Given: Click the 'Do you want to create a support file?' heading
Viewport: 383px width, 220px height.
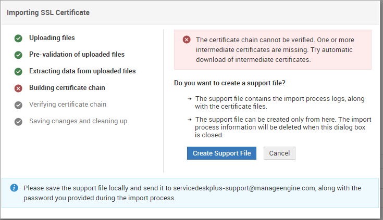Looking at the screenshot, I should [x=229, y=83].
